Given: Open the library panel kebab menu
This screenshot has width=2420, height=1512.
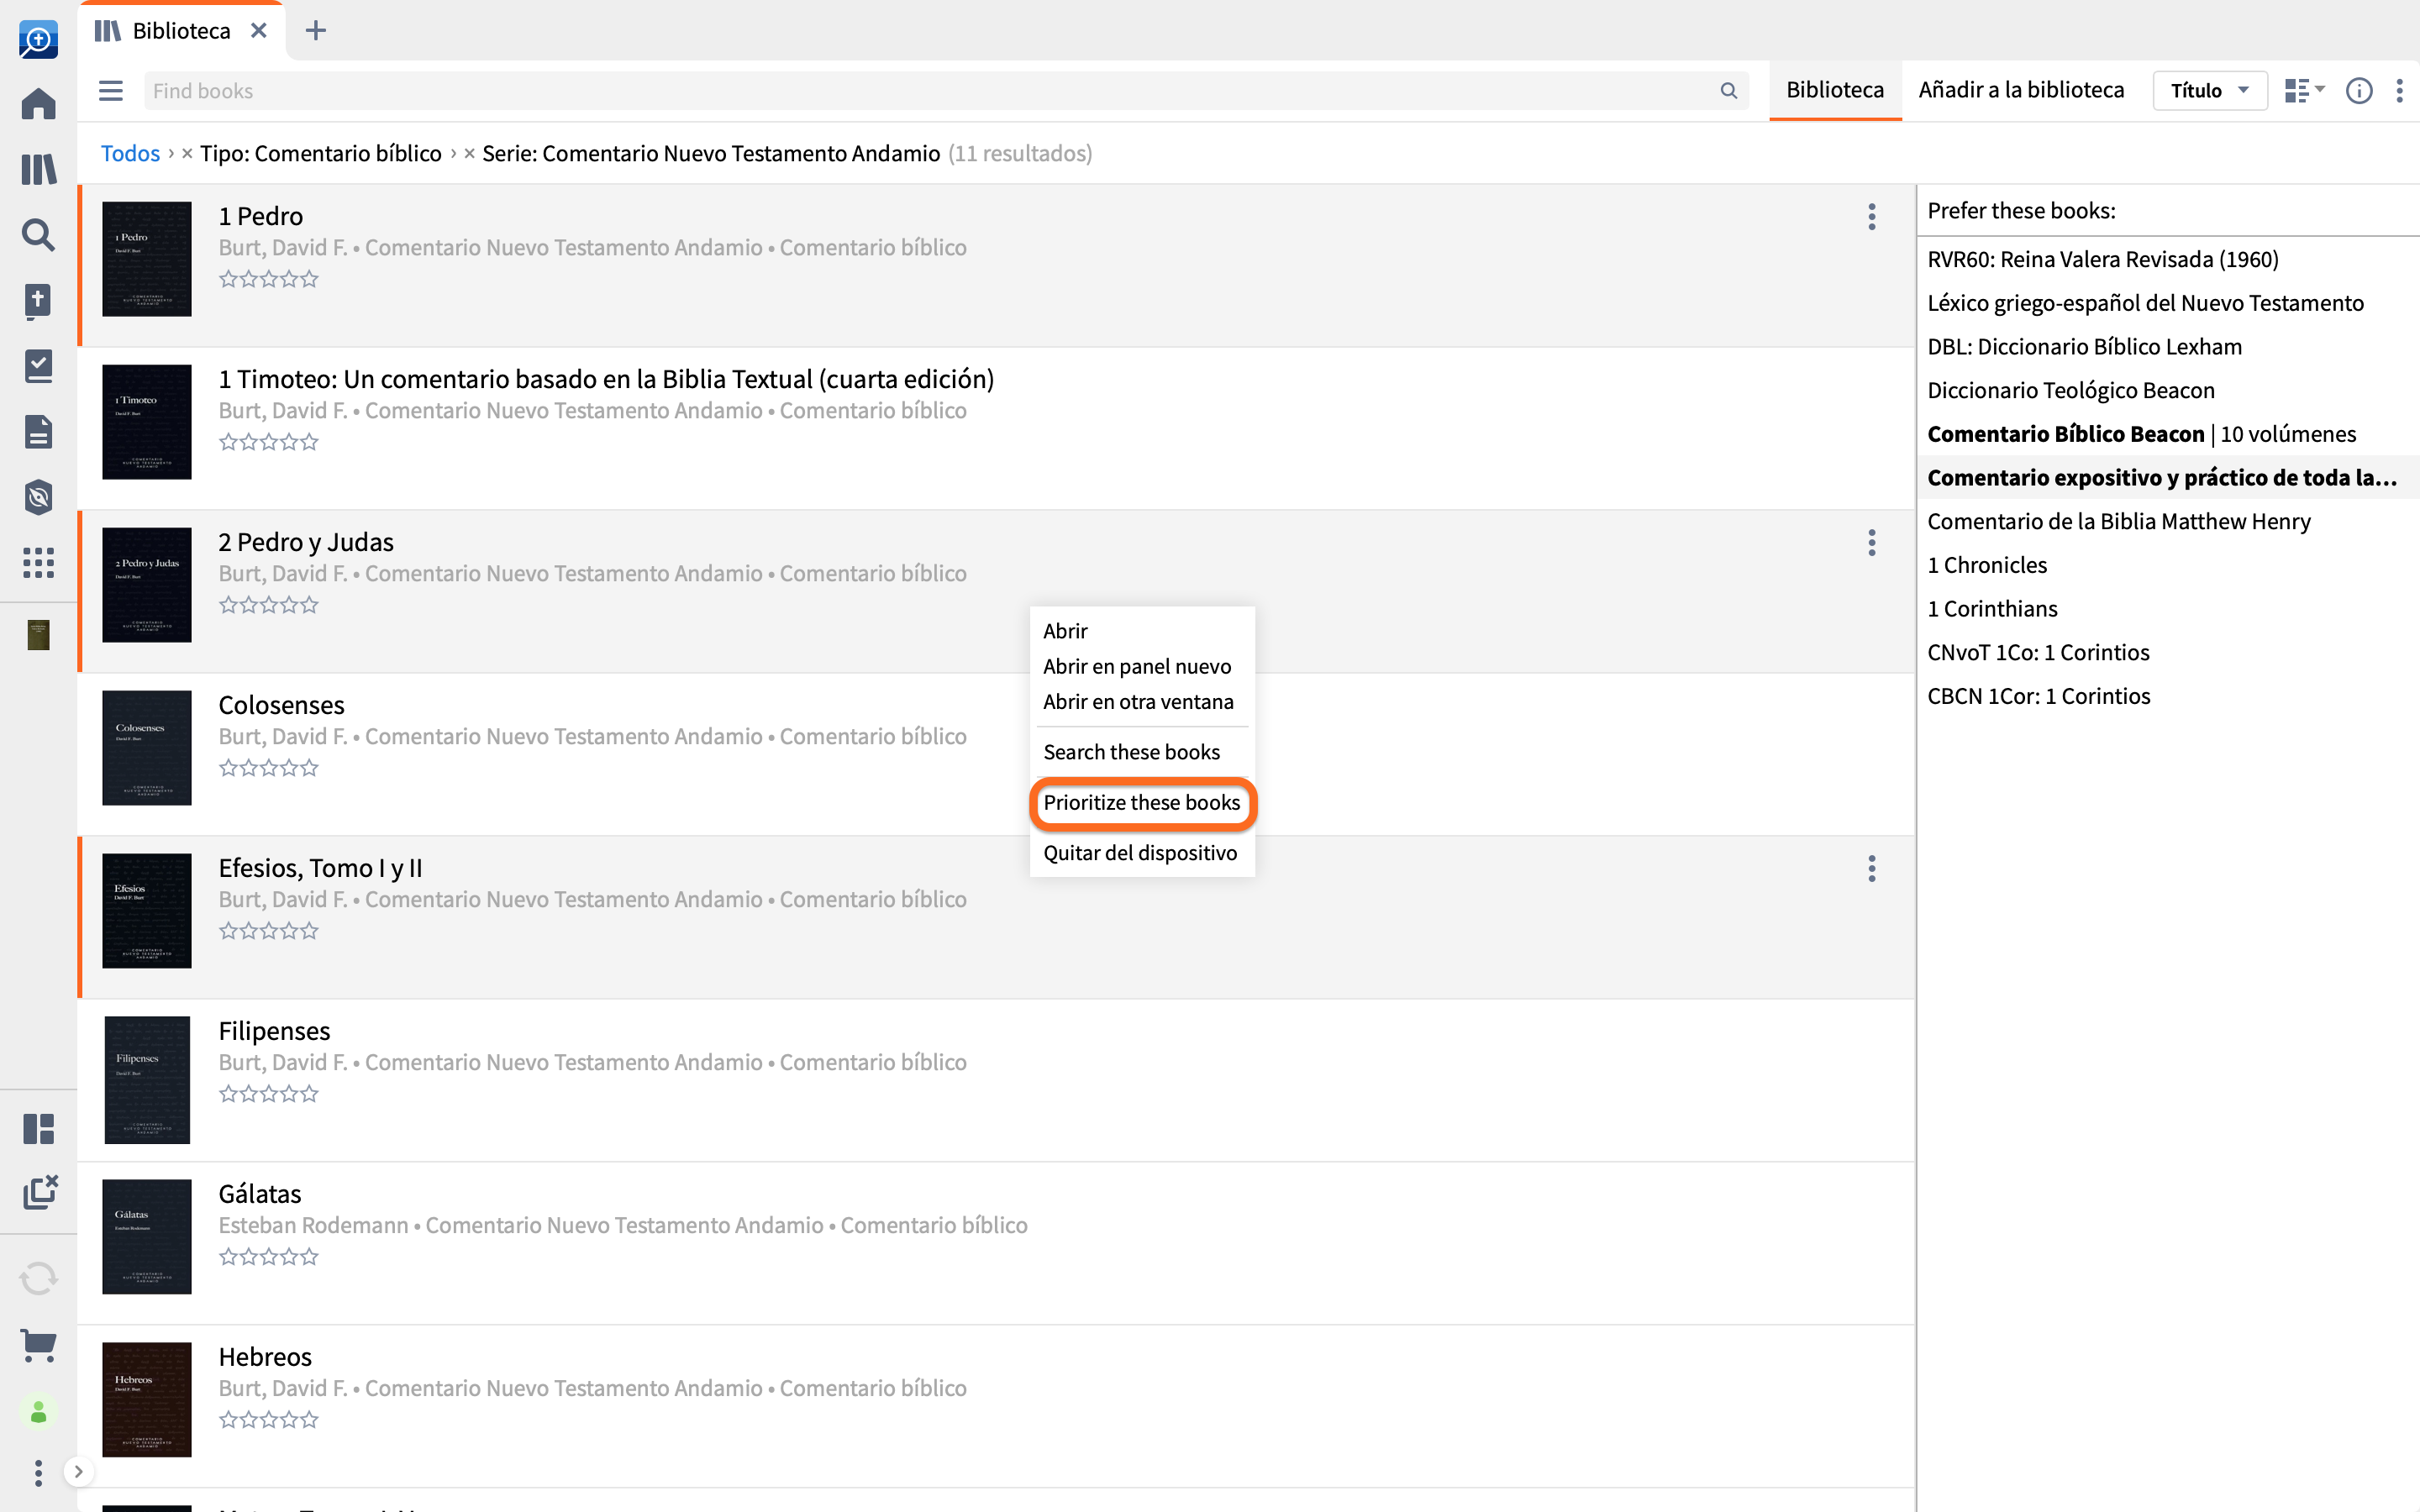Looking at the screenshot, I should [2400, 91].
